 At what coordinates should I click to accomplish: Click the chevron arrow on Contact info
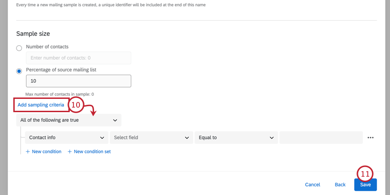pos(102,138)
